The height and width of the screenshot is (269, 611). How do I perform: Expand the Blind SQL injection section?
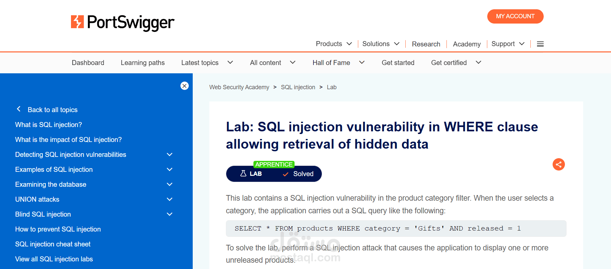170,214
